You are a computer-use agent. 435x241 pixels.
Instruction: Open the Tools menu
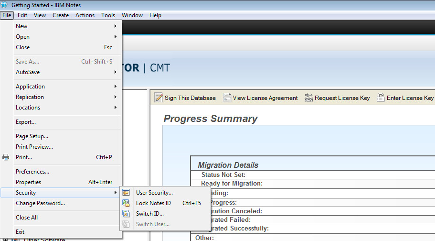click(108, 15)
